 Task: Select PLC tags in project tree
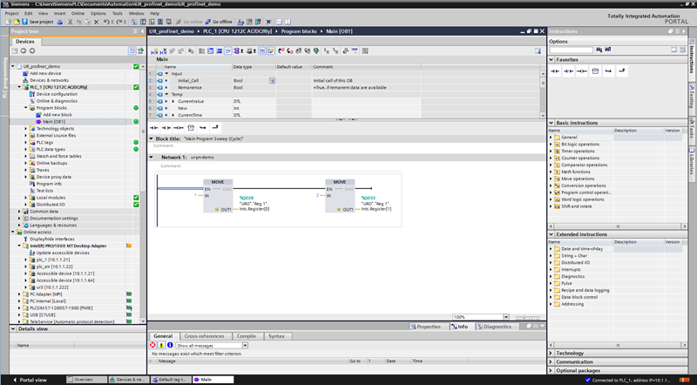tap(44, 142)
